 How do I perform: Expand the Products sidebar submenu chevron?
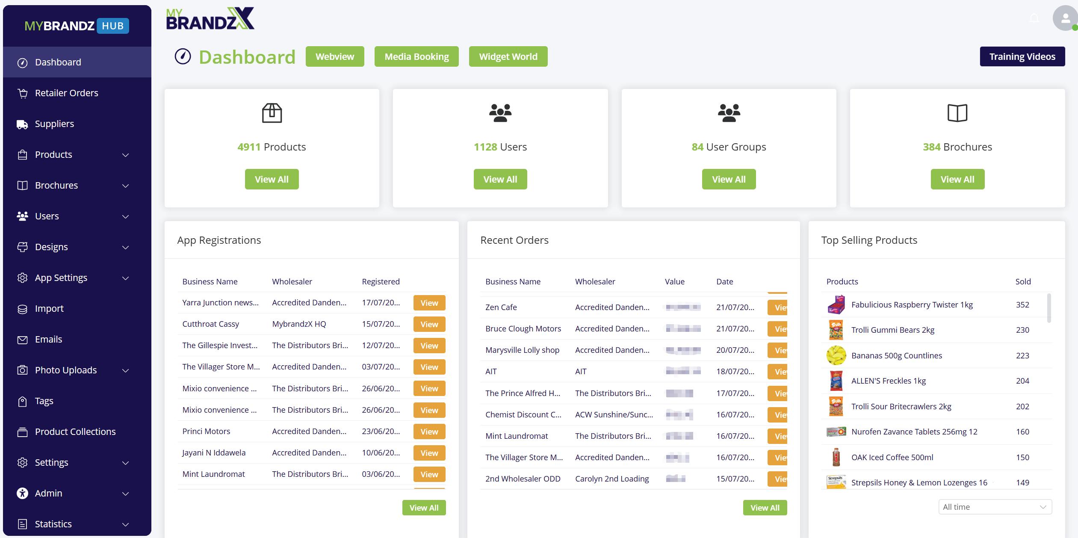pyautogui.click(x=125, y=155)
